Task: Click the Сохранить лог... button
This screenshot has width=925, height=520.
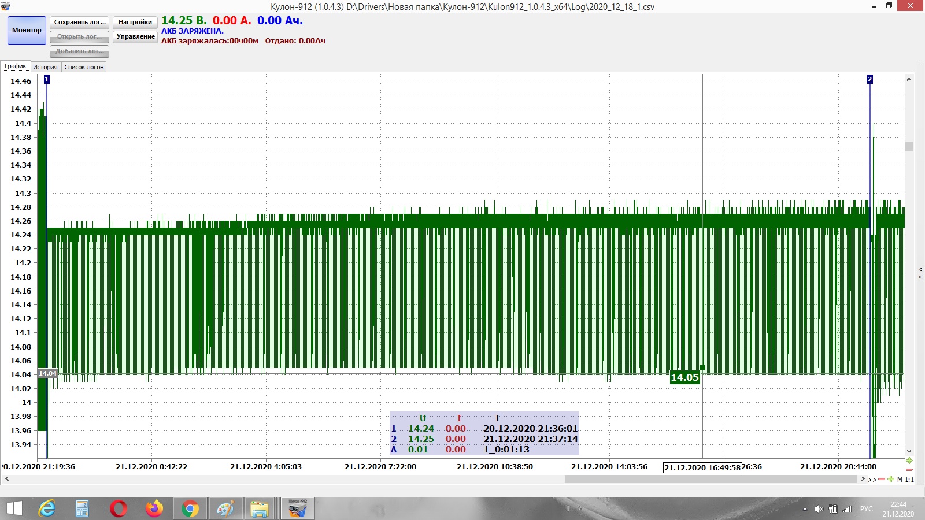Action: [x=80, y=22]
